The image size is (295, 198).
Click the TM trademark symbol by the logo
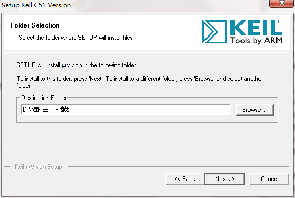[280, 21]
